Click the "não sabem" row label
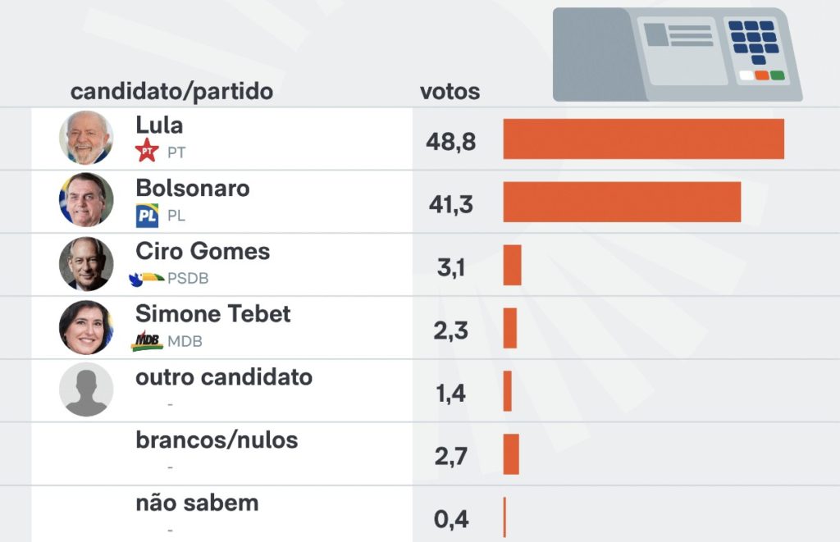This screenshot has width=840, height=542. pyautogui.click(x=197, y=503)
